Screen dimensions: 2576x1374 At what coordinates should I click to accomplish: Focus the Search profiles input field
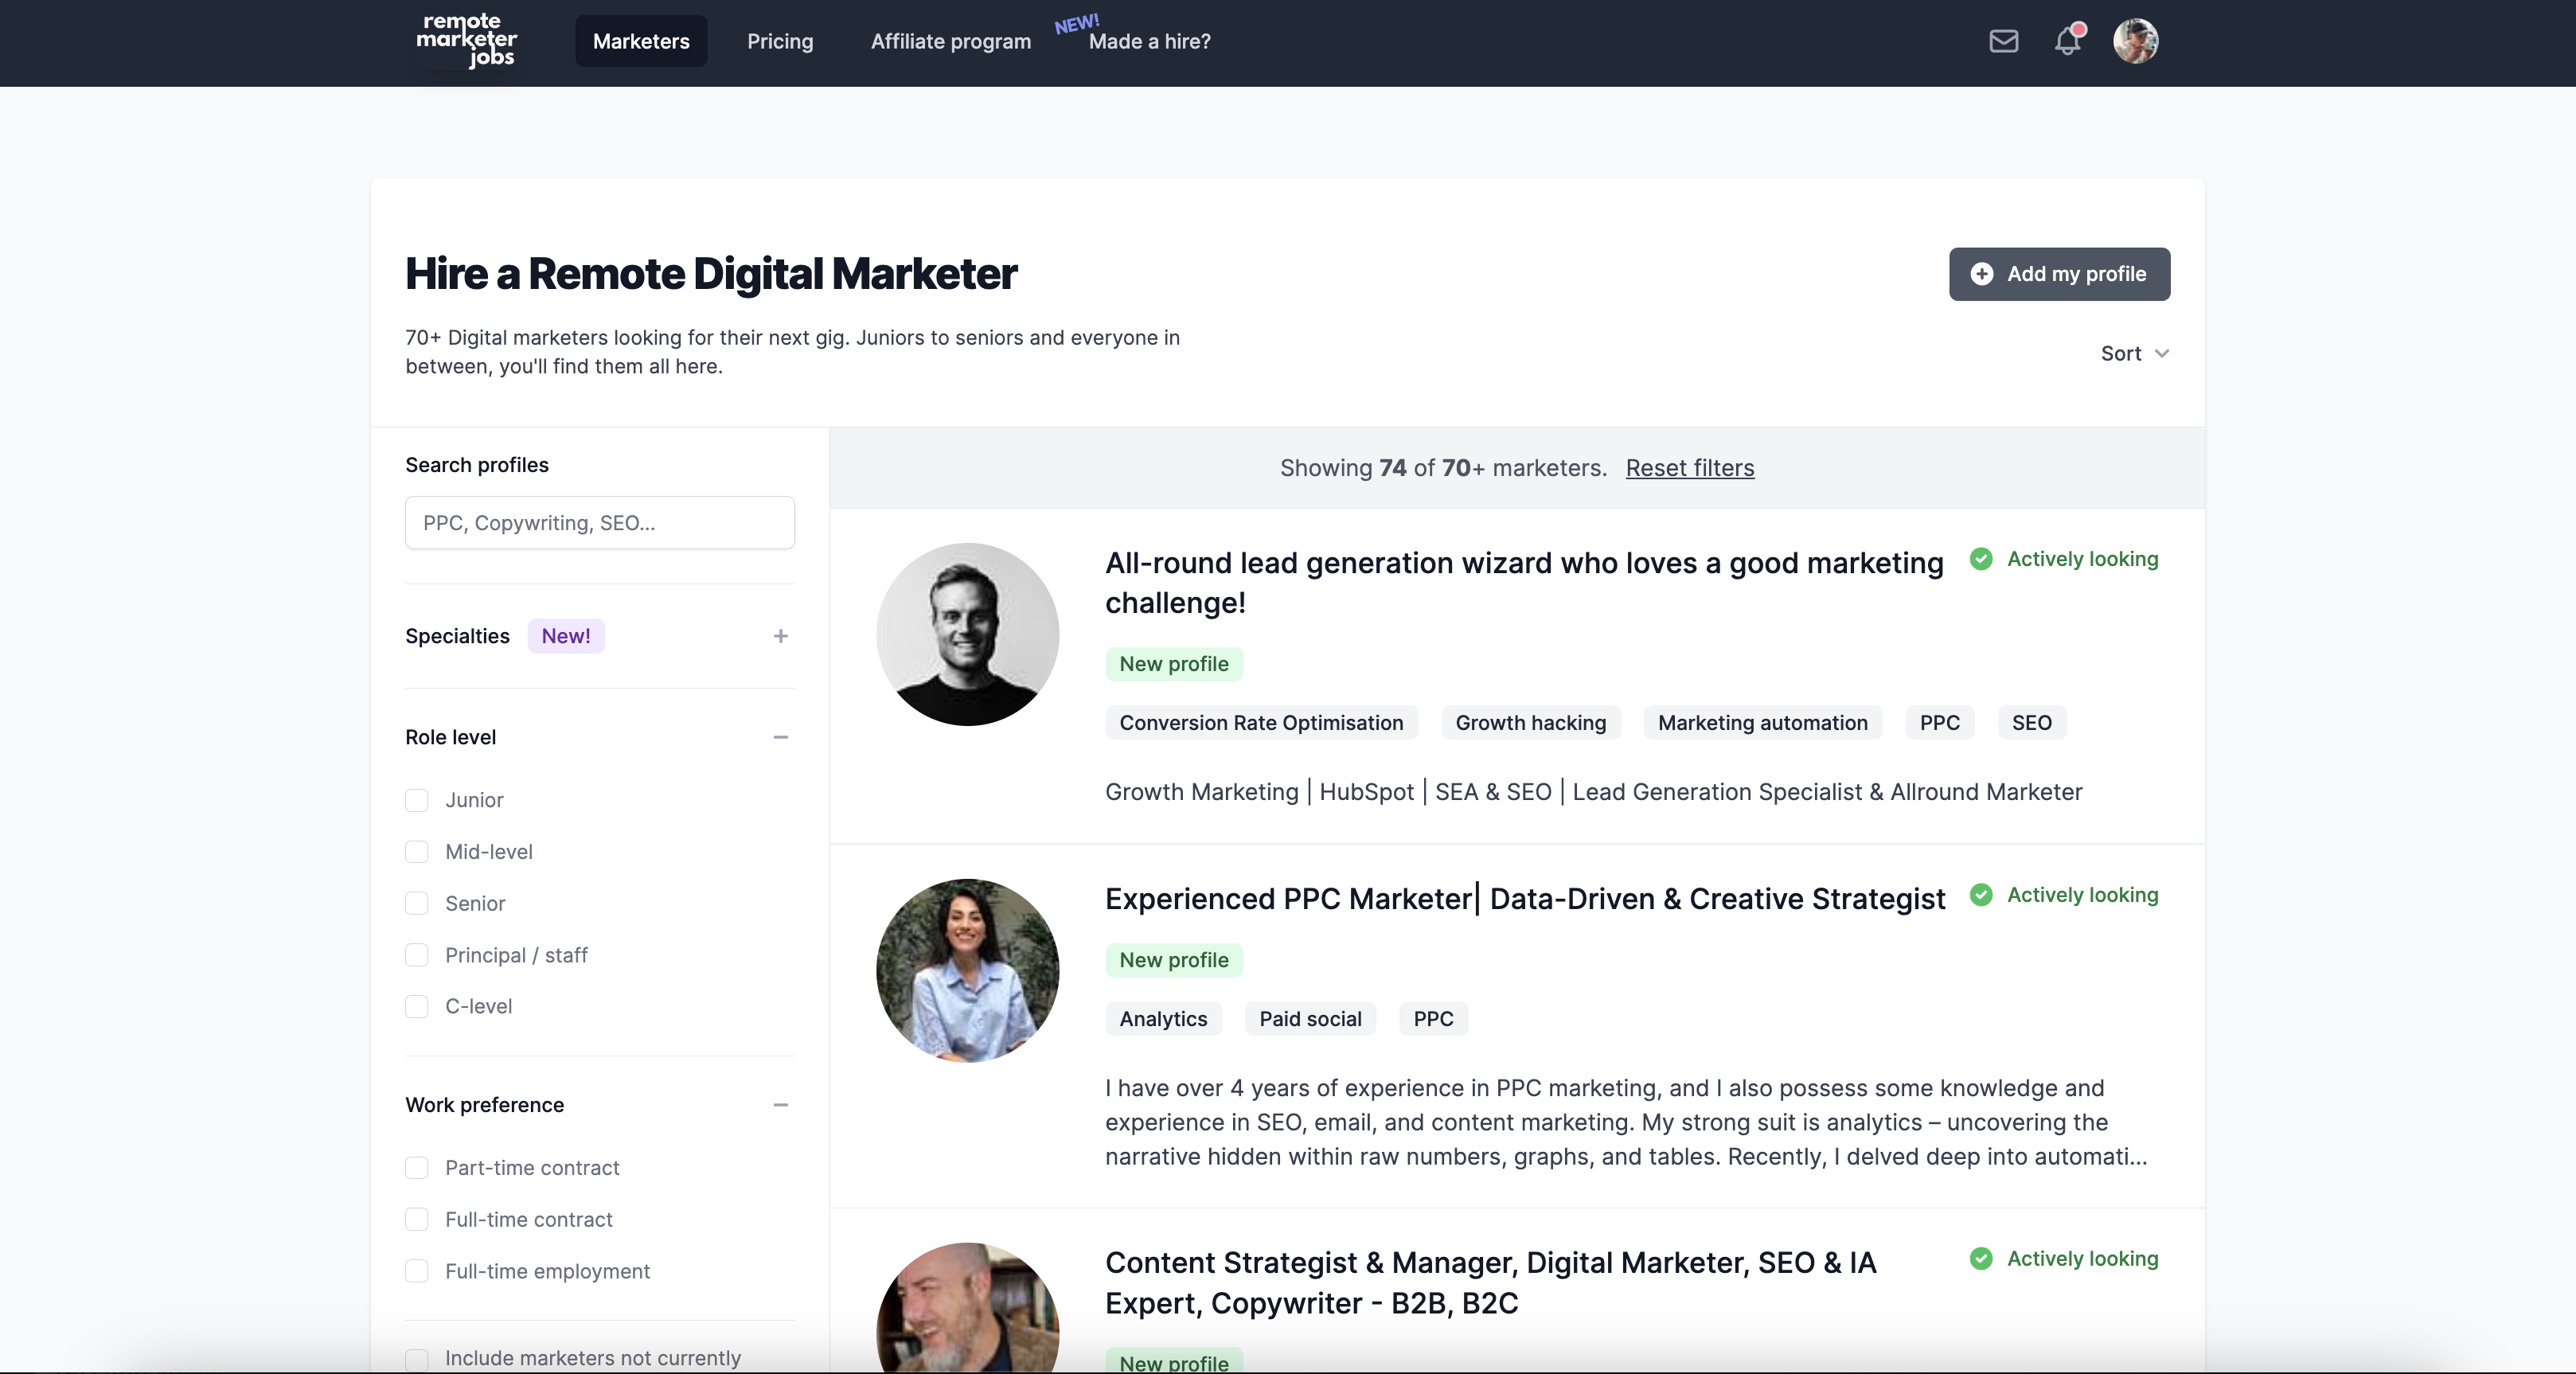pos(600,523)
